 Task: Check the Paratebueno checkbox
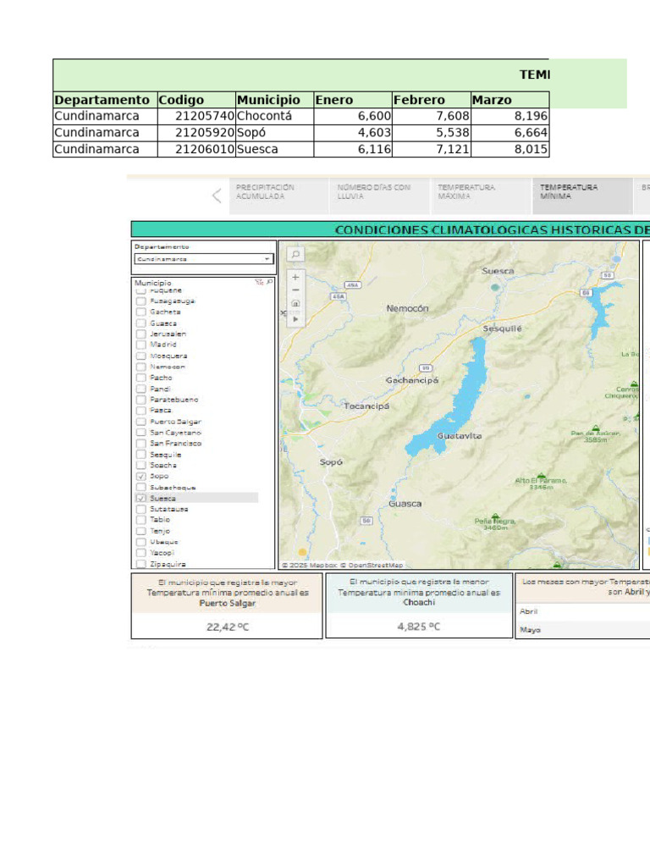[x=141, y=400]
